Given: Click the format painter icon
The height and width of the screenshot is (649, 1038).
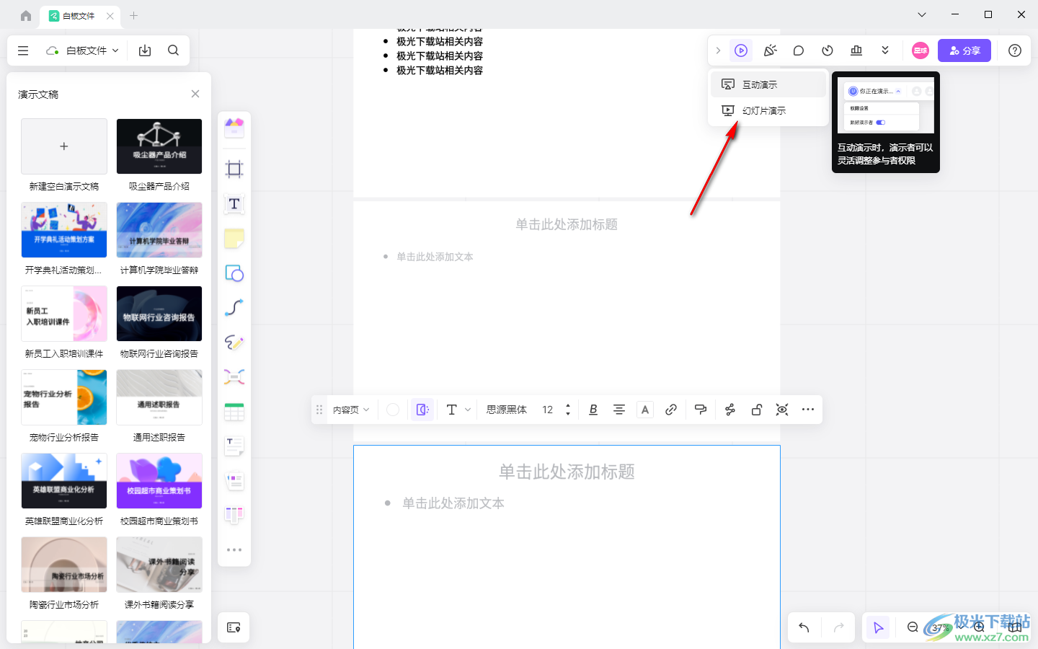Looking at the screenshot, I should (701, 410).
